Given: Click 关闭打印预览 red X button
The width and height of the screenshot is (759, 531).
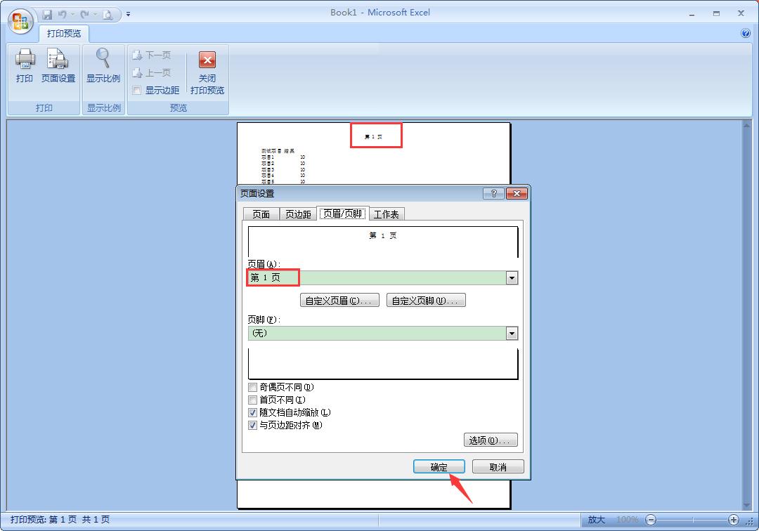Looking at the screenshot, I should pos(207,60).
